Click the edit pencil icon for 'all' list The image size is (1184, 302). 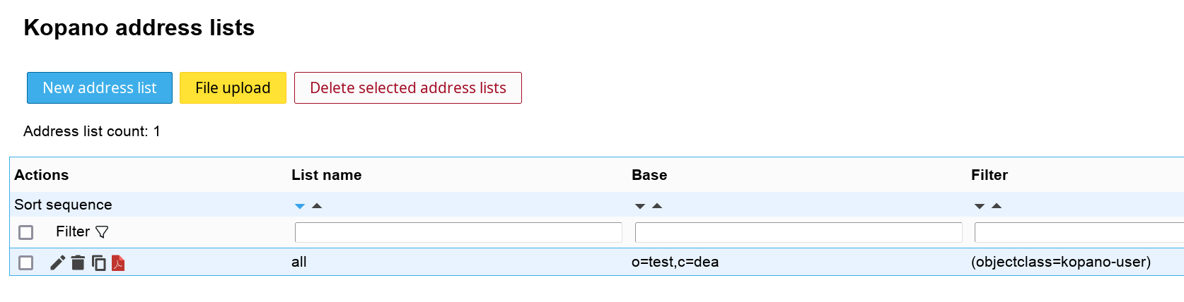click(x=57, y=263)
